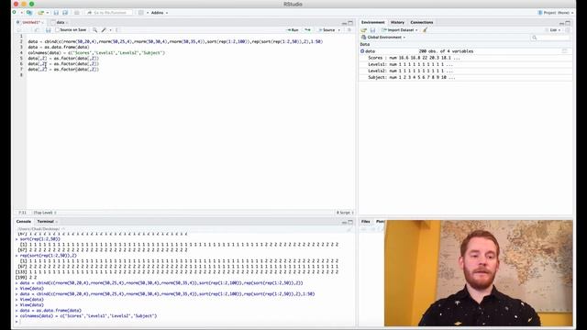Open the Source options dropdown arrow

(339, 30)
